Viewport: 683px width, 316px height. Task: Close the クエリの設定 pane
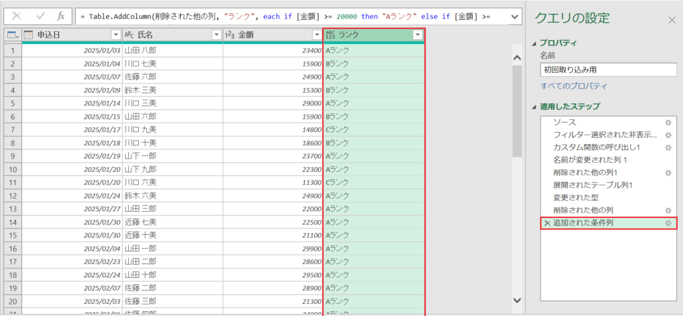pos(672,19)
